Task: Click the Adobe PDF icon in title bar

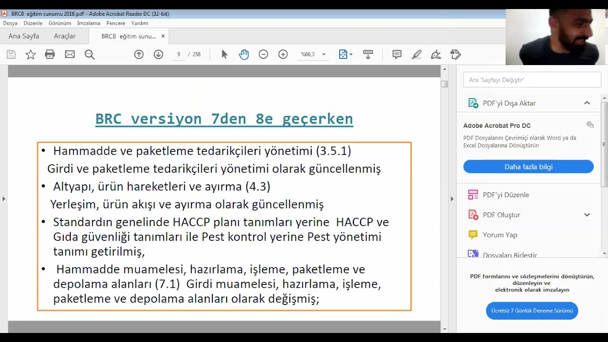Action: click(x=5, y=14)
